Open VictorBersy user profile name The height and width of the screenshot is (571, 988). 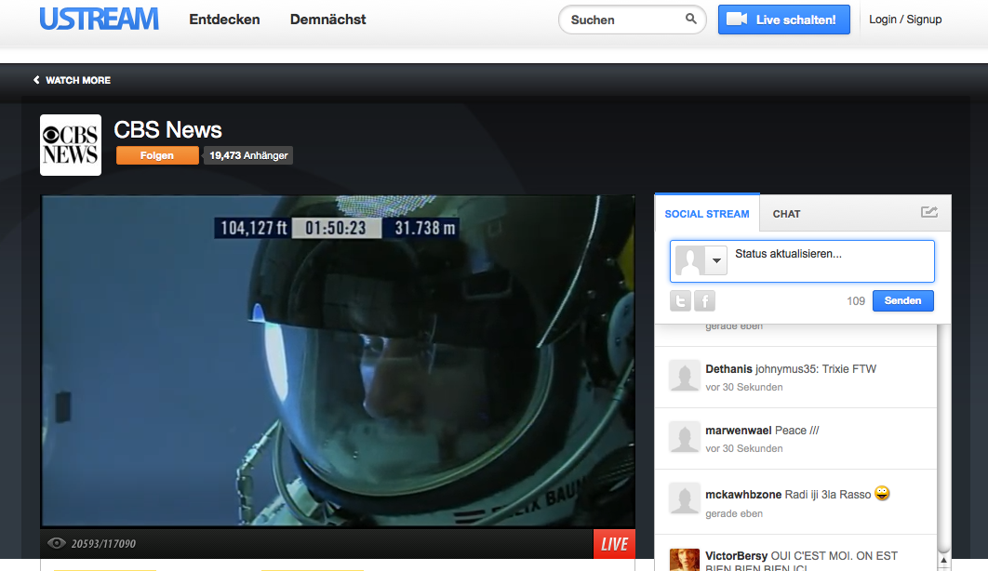(737, 556)
